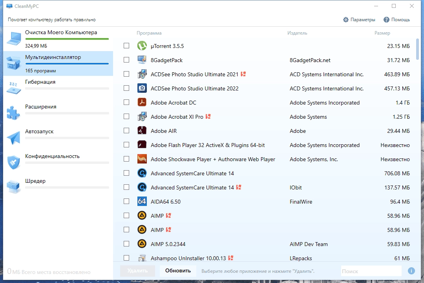Open Параметры settings
The height and width of the screenshot is (283, 424).
click(x=359, y=20)
